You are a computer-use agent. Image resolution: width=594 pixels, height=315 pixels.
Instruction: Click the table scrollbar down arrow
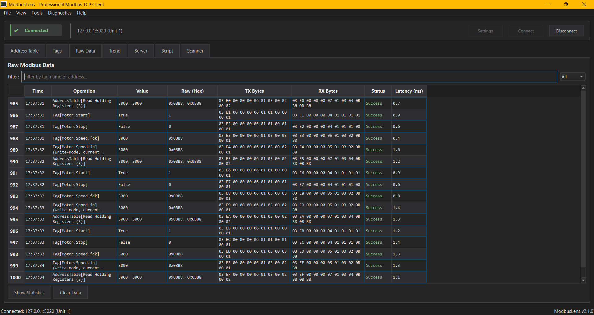[x=583, y=280]
